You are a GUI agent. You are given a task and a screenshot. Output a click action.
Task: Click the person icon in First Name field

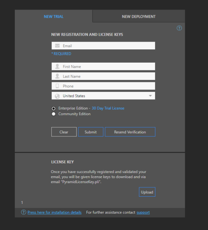(57, 66)
